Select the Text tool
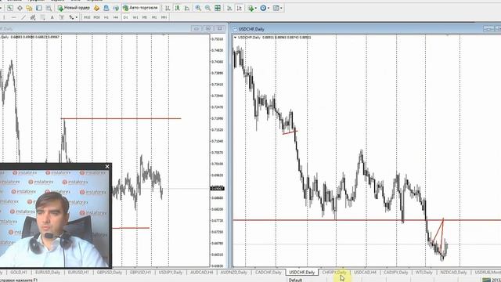Viewport: 501px width, 282px height. pos(52,17)
